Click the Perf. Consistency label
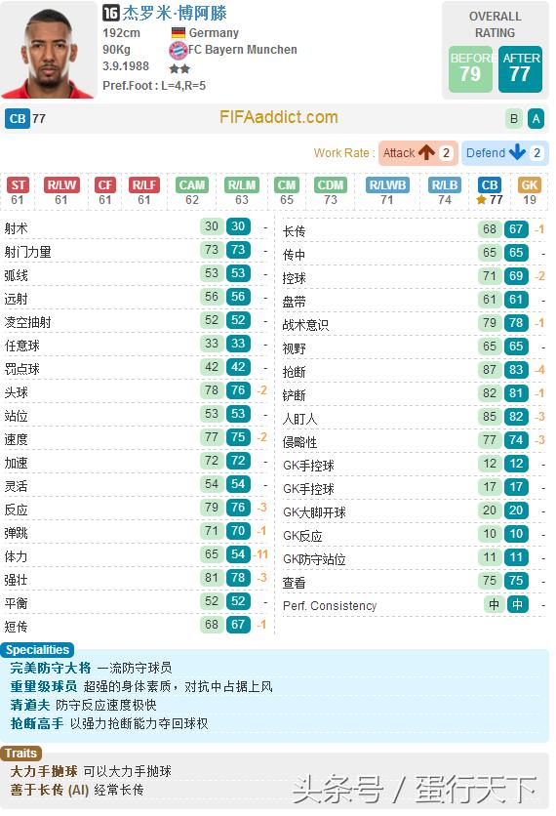This screenshot has width=556, height=816. pyautogui.click(x=330, y=606)
